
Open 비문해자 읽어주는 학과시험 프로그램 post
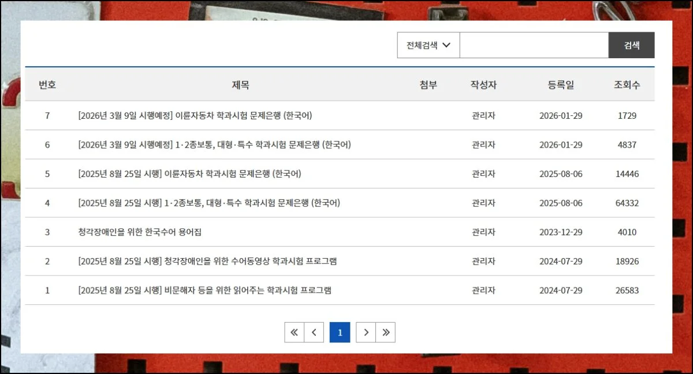coord(204,290)
